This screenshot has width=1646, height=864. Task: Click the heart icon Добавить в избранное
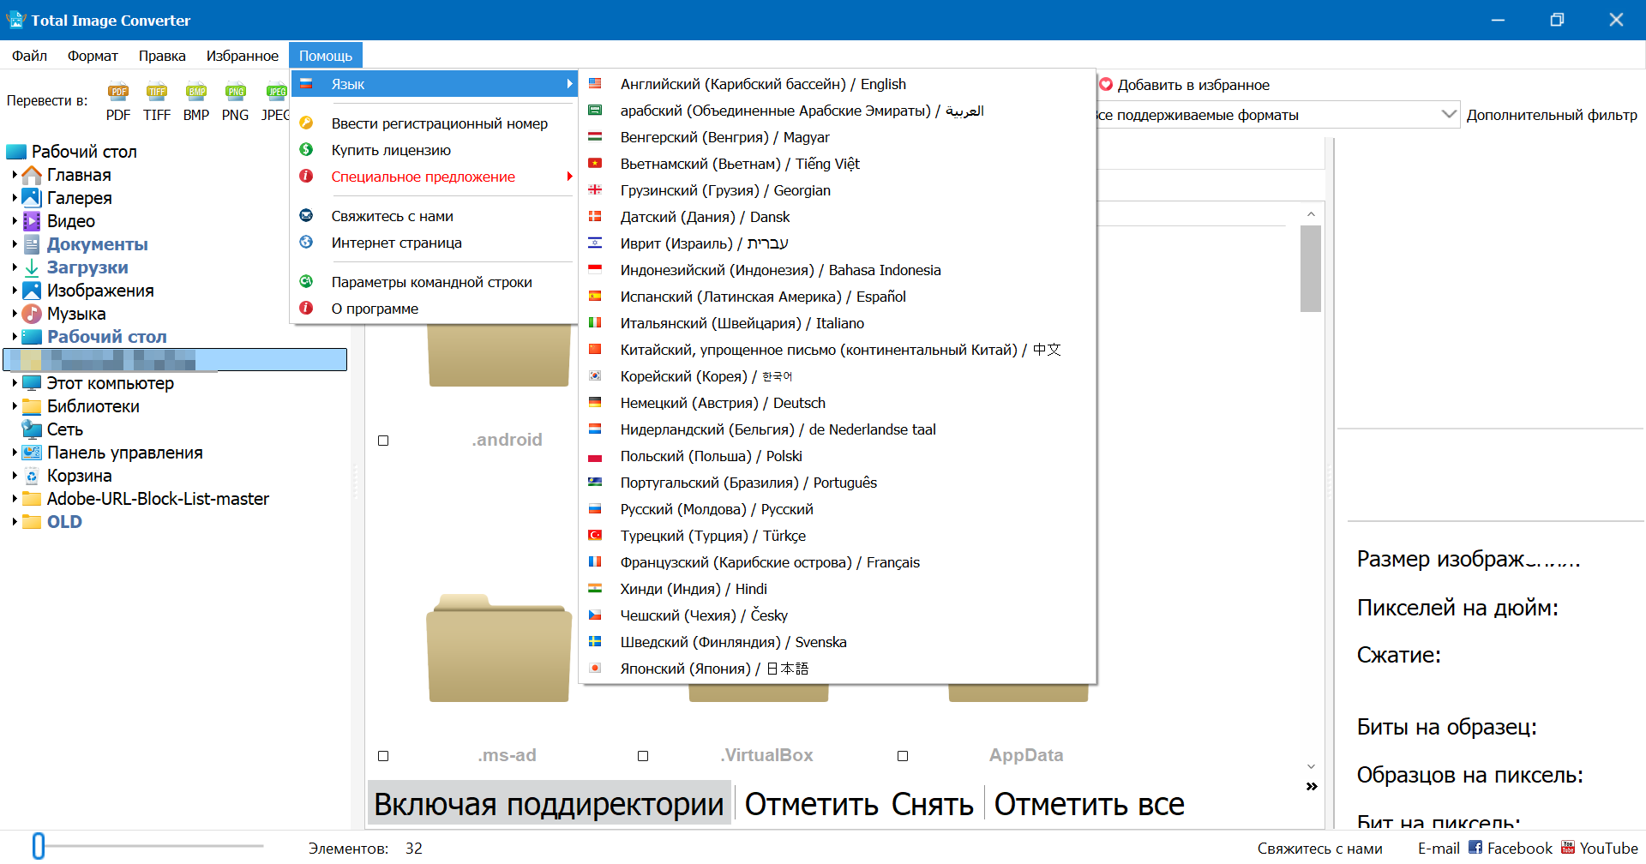click(1106, 85)
